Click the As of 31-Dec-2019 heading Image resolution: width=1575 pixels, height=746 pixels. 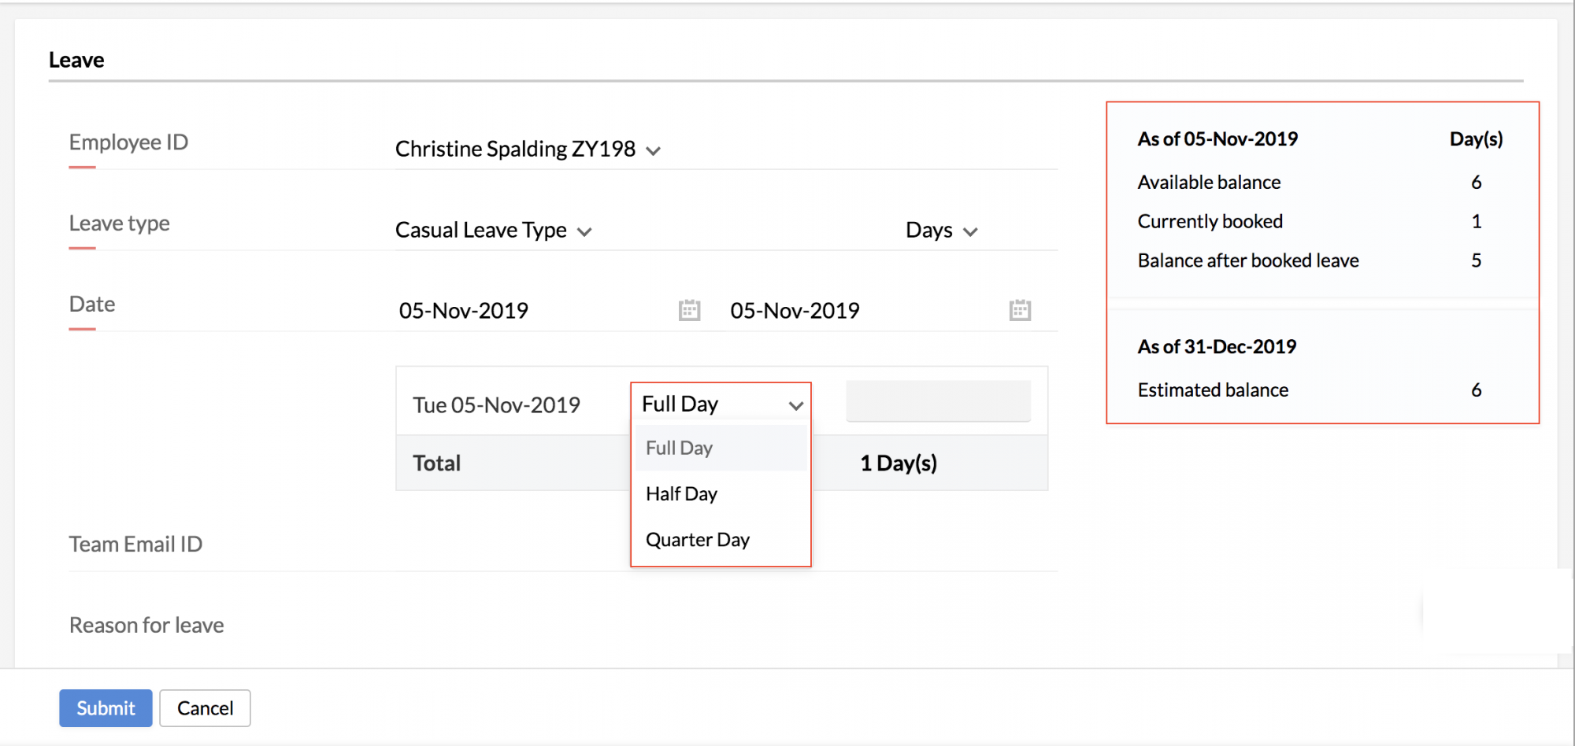click(x=1217, y=347)
